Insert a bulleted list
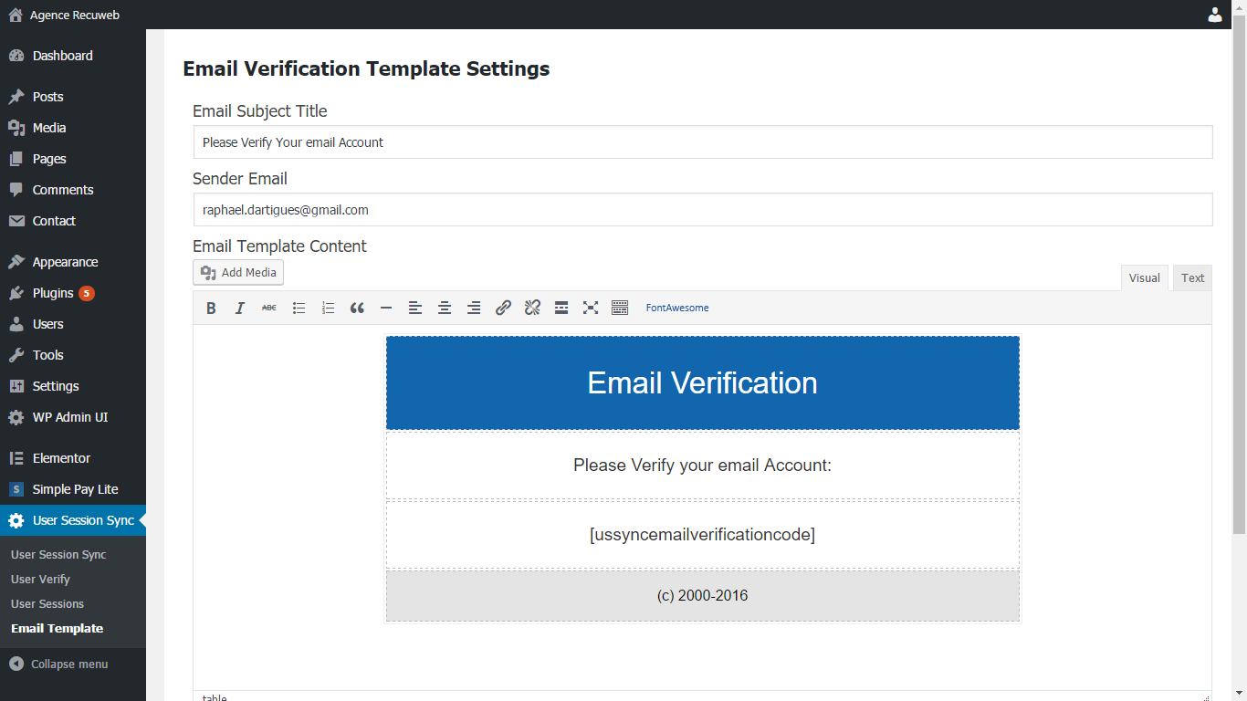 pos(299,309)
